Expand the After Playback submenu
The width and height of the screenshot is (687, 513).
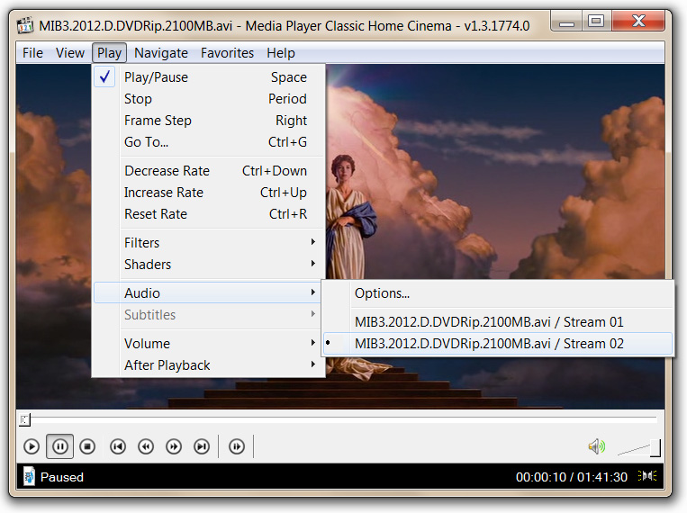point(209,364)
